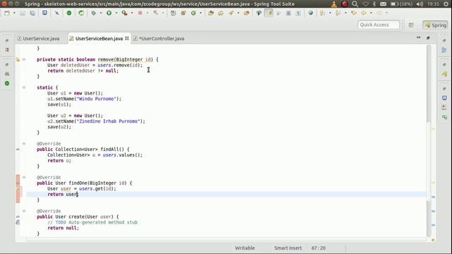The width and height of the screenshot is (452, 254).
Task: Toggle the Block Selection Mode icon
Action: coord(288,13)
